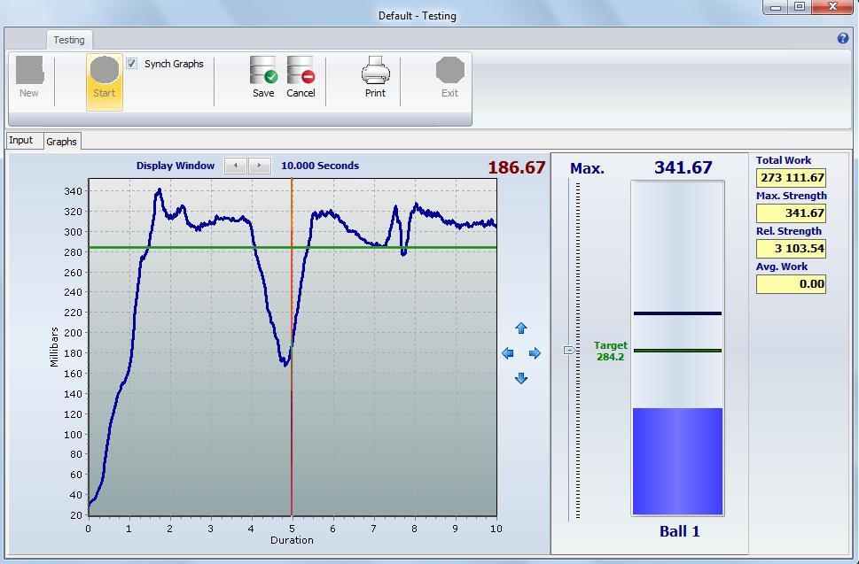Open the Testing ribbon tab

(x=69, y=40)
